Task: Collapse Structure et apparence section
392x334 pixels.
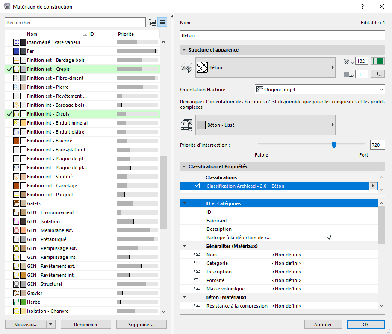Action: pyautogui.click(x=184, y=50)
